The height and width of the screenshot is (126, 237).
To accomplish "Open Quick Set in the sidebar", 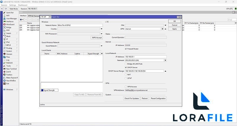I will (10, 13).
